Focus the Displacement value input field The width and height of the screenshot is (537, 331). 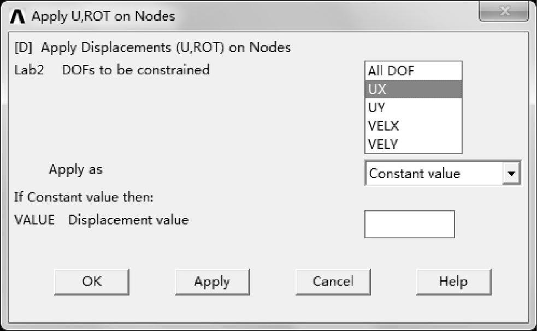[409, 224]
